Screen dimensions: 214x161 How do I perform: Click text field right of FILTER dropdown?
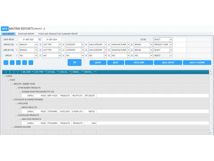click(179, 39)
